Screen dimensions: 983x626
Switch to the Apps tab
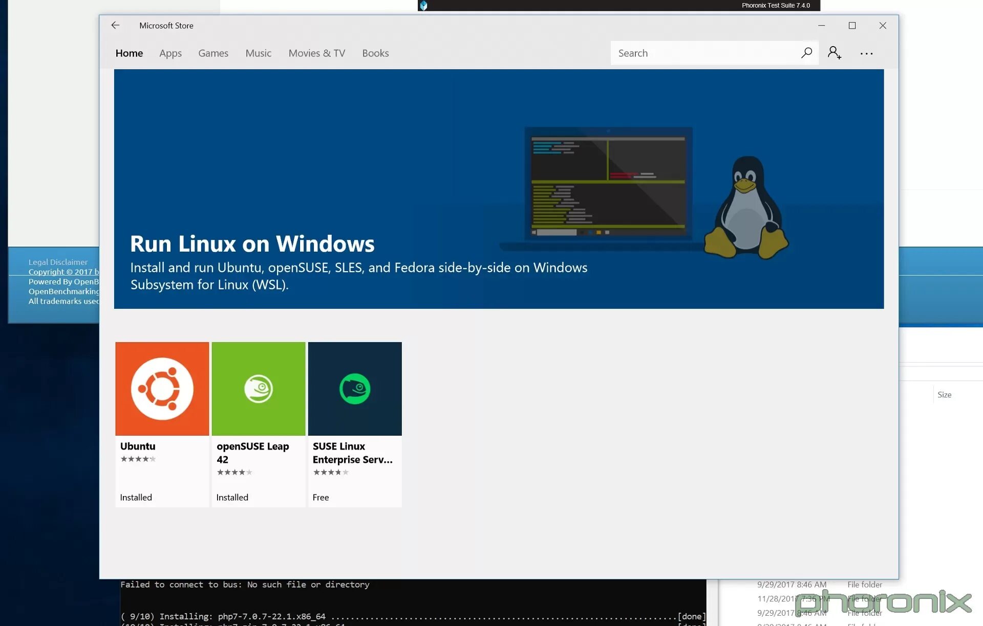pyautogui.click(x=170, y=53)
